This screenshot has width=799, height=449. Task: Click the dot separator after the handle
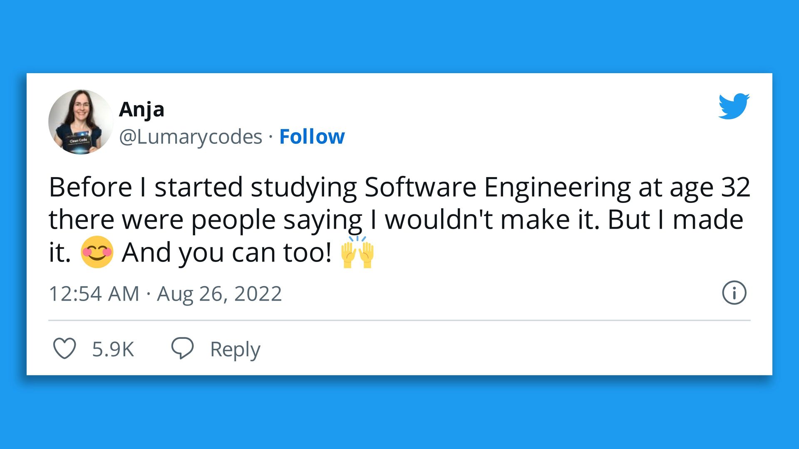pyautogui.click(x=271, y=136)
